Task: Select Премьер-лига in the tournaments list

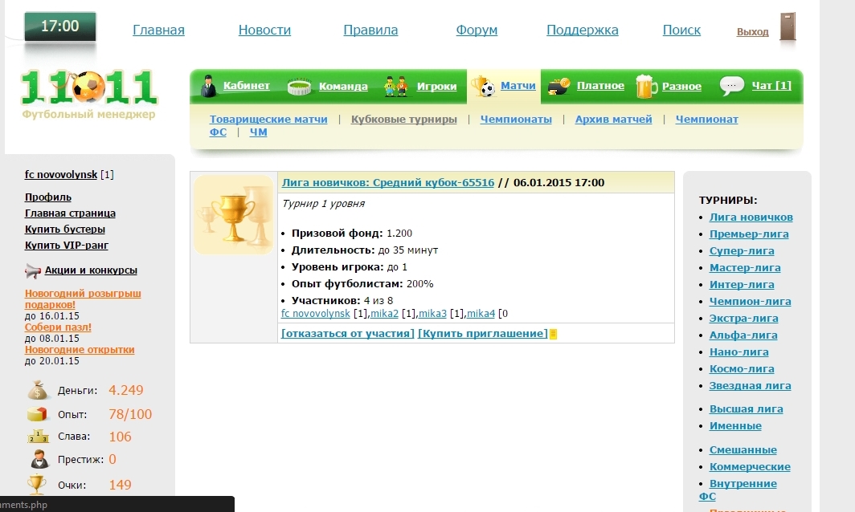Action: point(748,234)
